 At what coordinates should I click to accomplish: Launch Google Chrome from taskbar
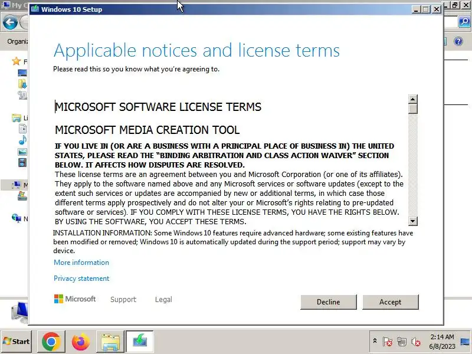[x=51, y=342]
